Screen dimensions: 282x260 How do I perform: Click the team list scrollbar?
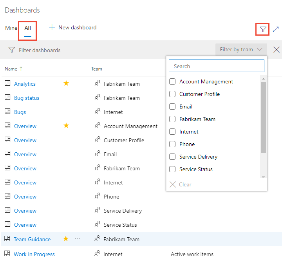pos(263,117)
